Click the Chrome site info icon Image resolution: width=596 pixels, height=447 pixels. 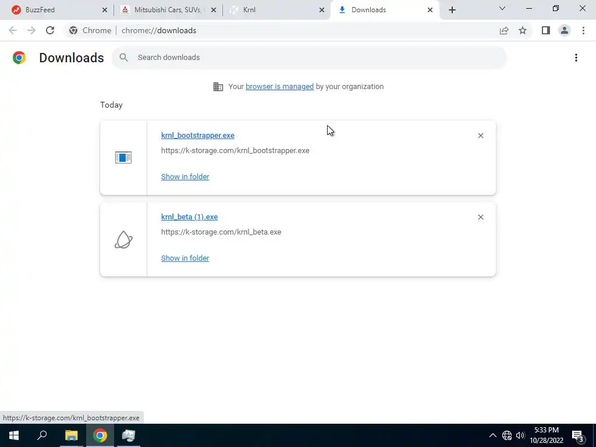click(73, 30)
